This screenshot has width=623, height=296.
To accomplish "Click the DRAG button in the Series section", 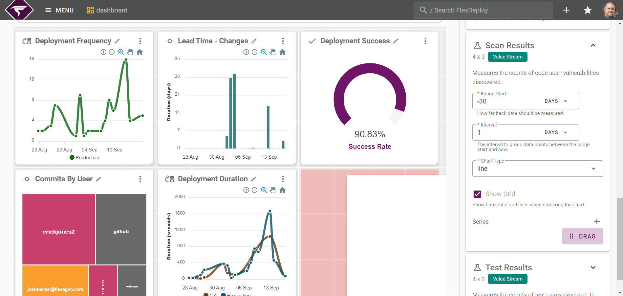I will coord(583,236).
